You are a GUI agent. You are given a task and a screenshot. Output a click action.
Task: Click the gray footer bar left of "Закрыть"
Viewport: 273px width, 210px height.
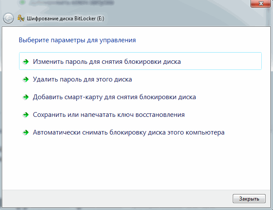click(117, 198)
